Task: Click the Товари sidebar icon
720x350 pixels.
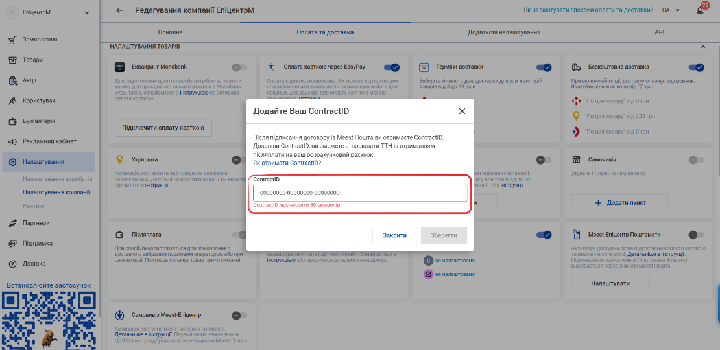Action: pos(13,60)
